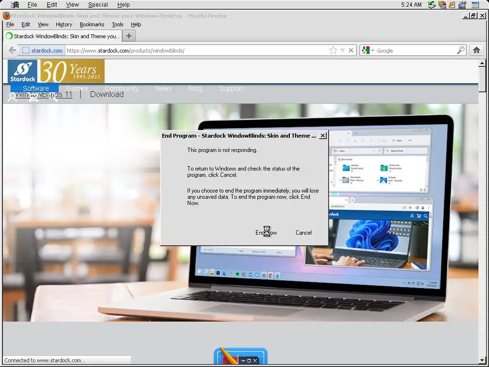This screenshot has width=489, height=367.
Task: Open the Firefox File menu
Action: pyautogui.click(x=11, y=24)
